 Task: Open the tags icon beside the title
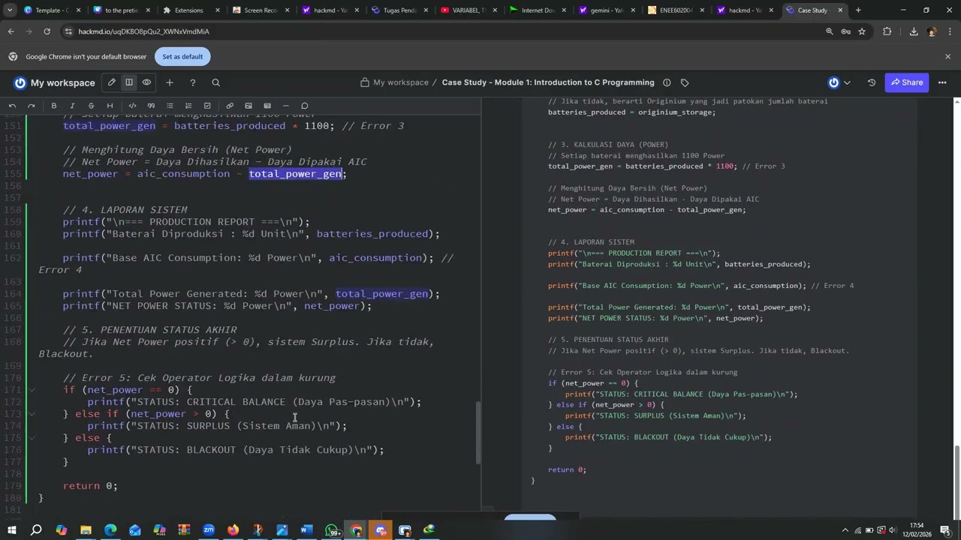tap(685, 82)
